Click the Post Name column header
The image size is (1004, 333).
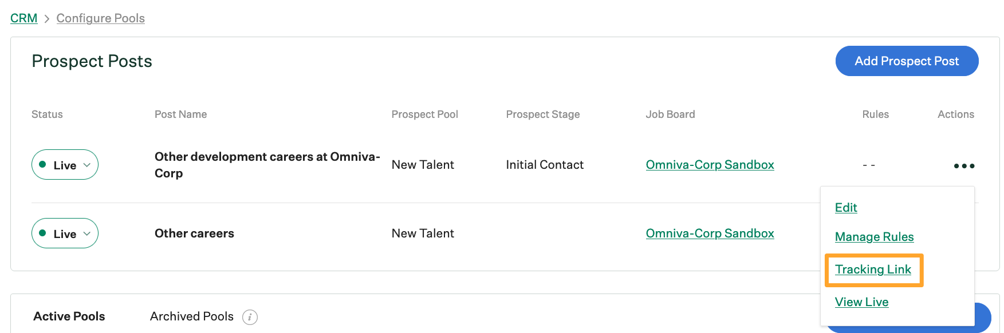click(x=180, y=114)
